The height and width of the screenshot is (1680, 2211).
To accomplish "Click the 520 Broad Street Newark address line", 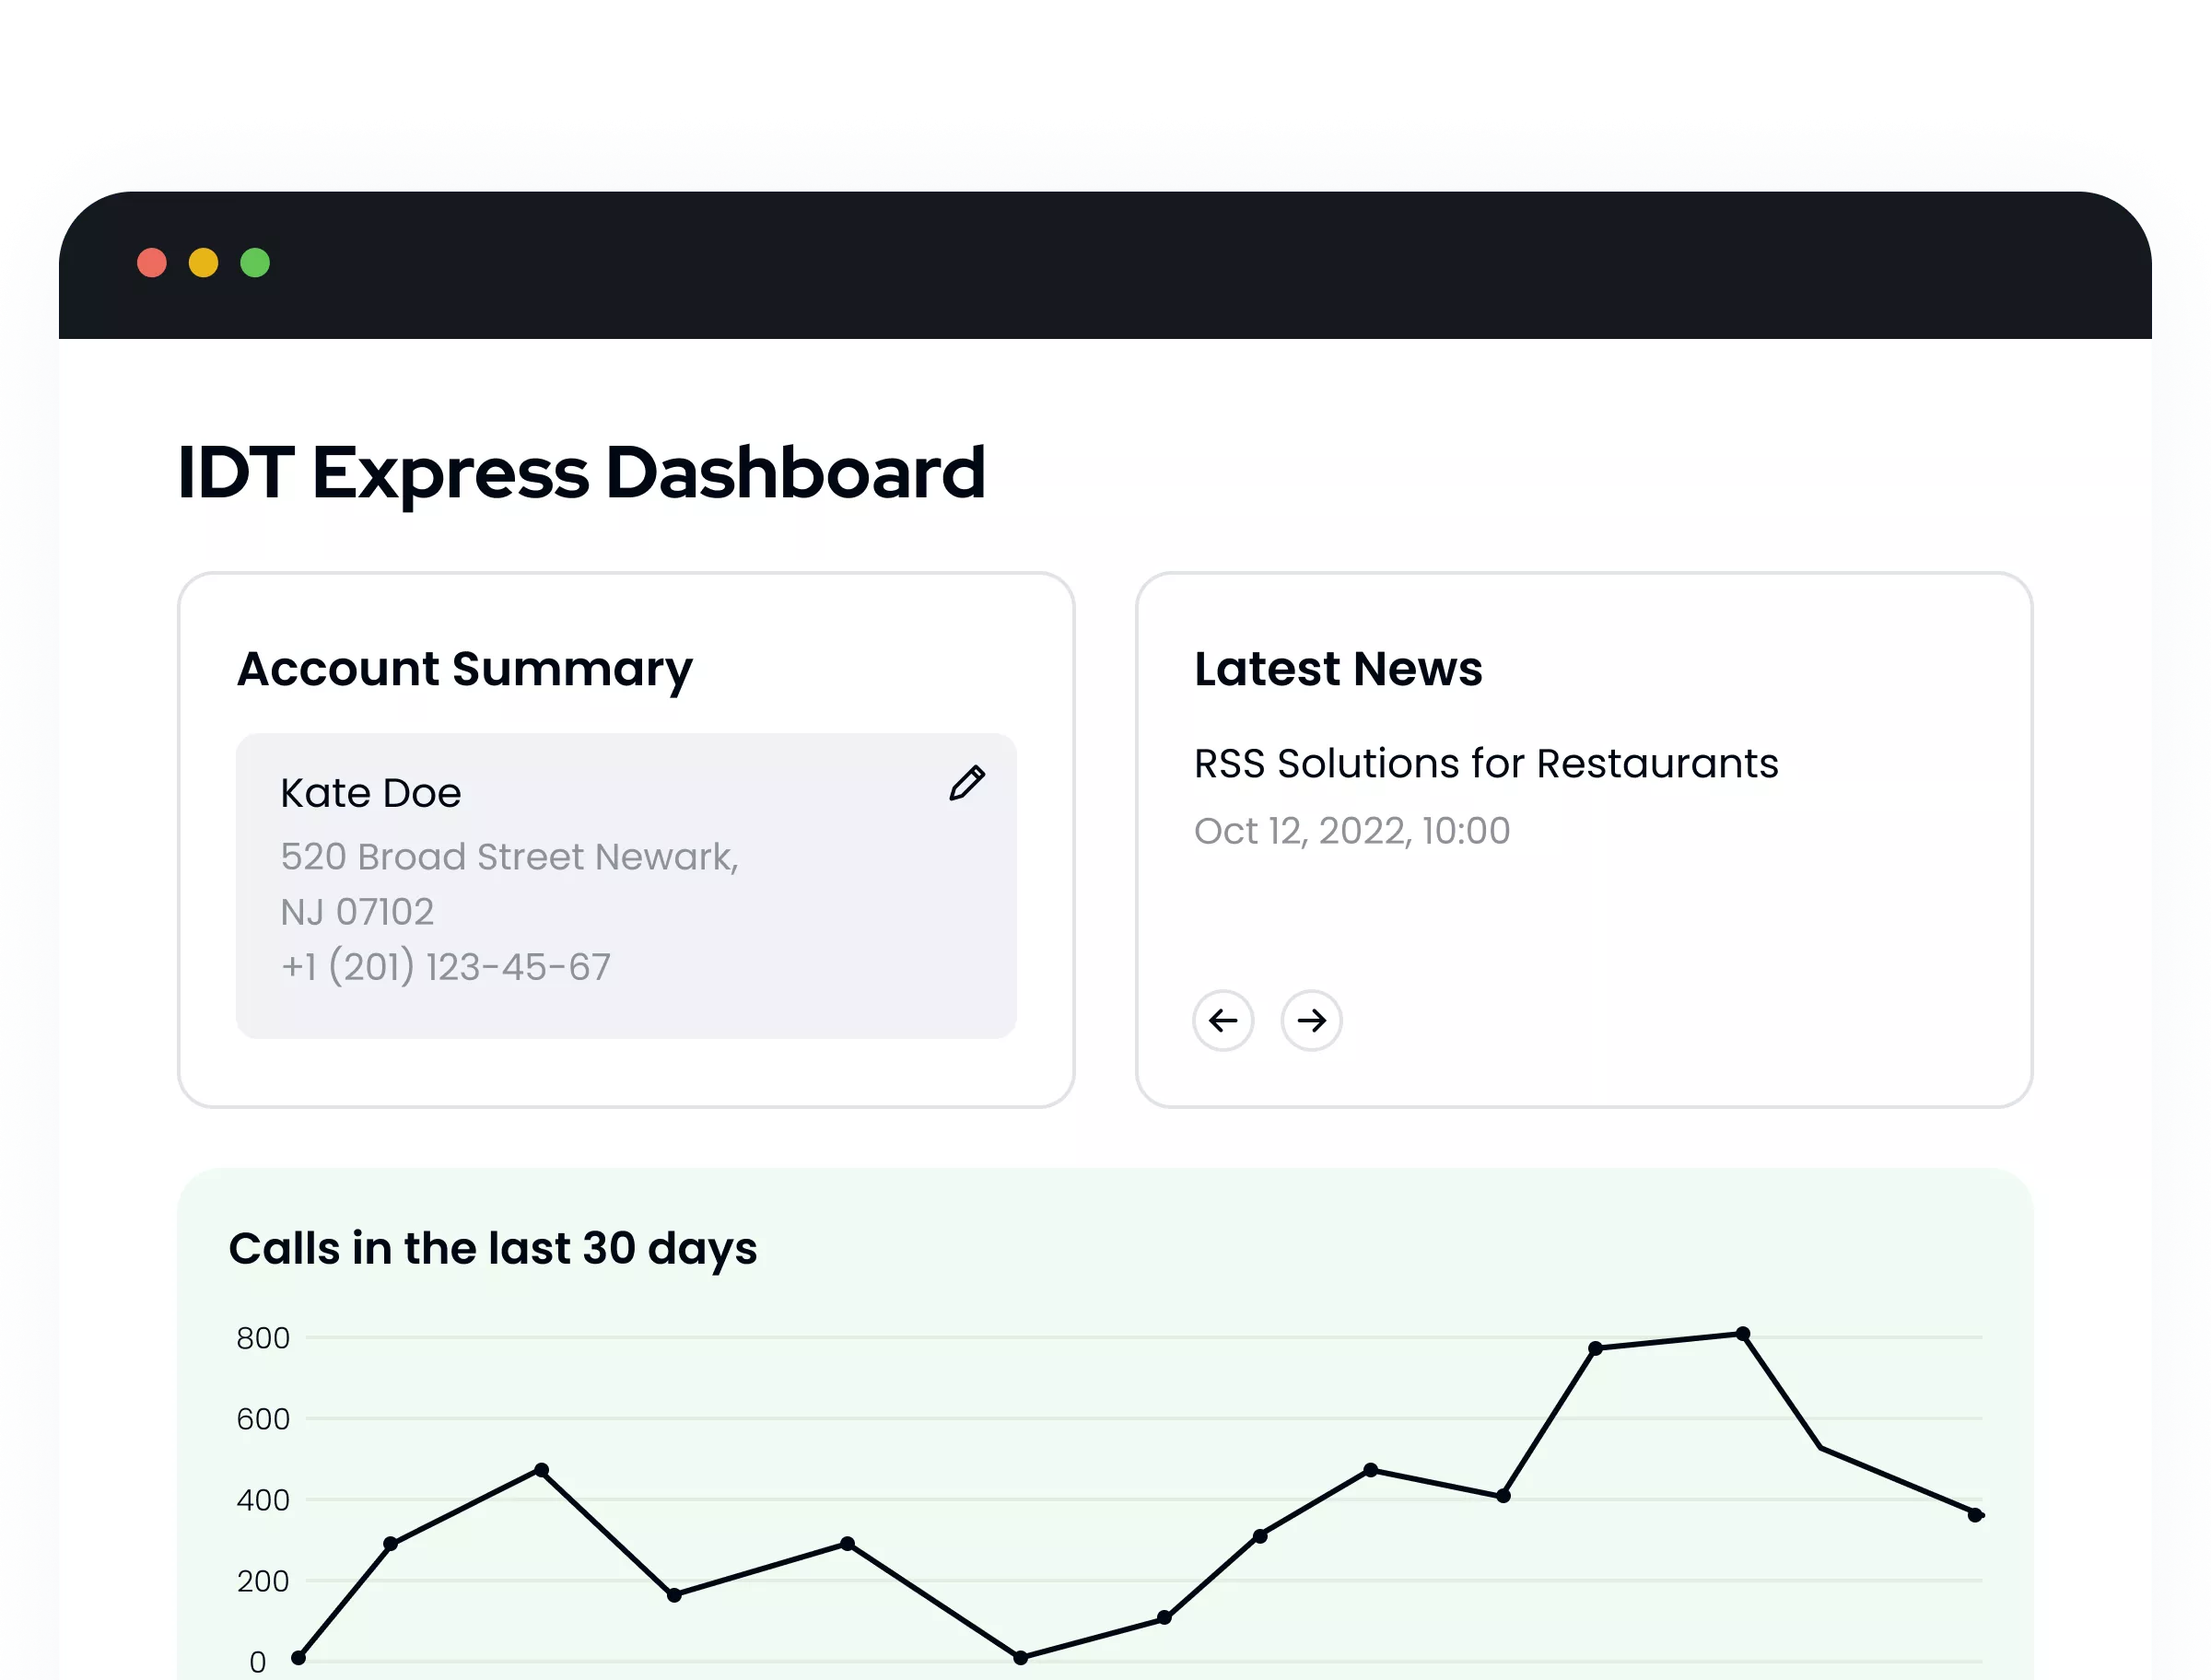I will click(x=509, y=857).
